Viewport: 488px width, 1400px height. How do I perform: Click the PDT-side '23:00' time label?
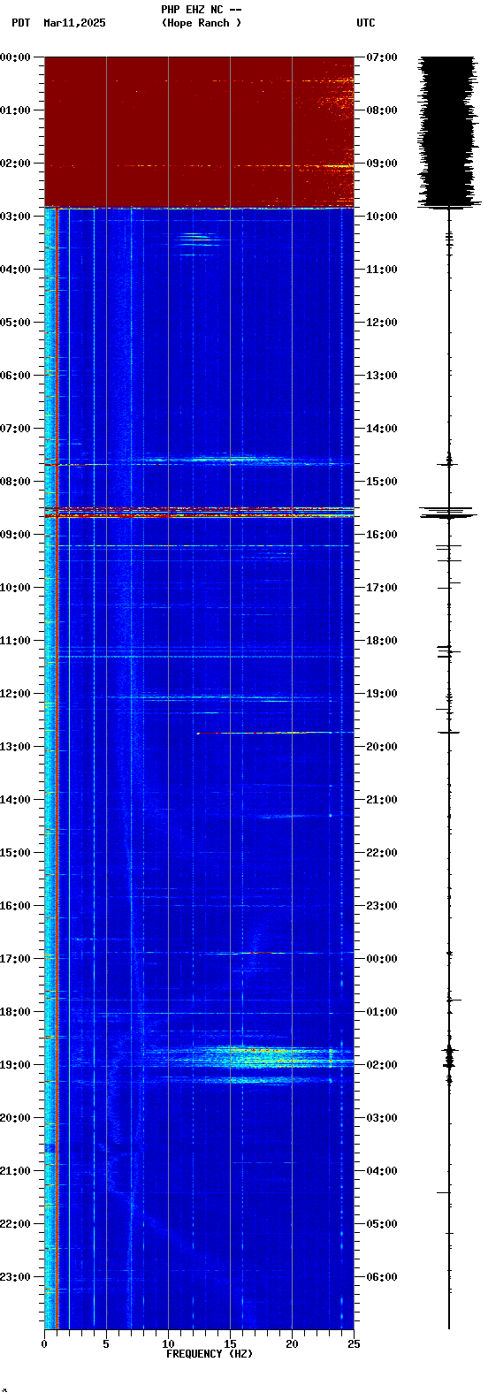pyautogui.click(x=16, y=1277)
